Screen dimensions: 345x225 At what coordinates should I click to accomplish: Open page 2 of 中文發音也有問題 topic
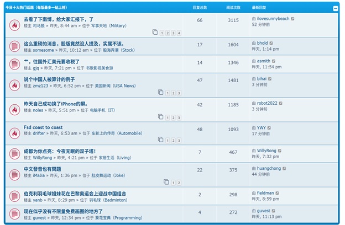pyautogui.click(x=179, y=183)
